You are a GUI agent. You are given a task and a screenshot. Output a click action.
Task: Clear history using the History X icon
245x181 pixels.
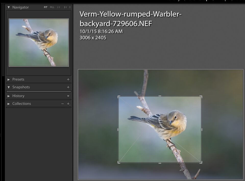tap(68, 96)
